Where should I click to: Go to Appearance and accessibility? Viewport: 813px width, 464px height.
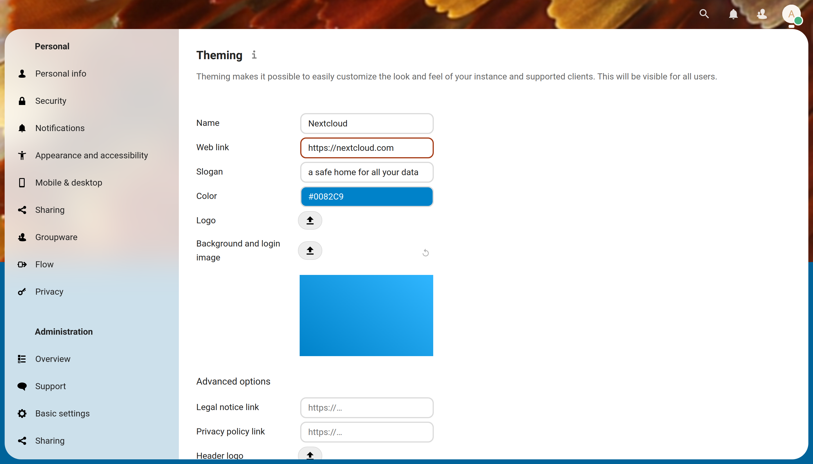coord(91,155)
